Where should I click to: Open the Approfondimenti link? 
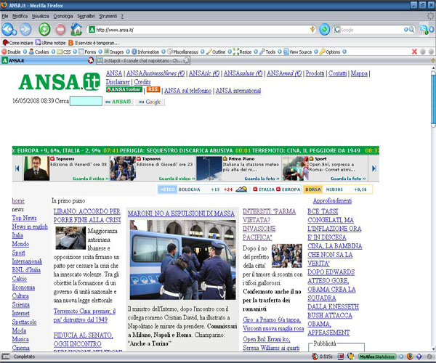pos(332,201)
